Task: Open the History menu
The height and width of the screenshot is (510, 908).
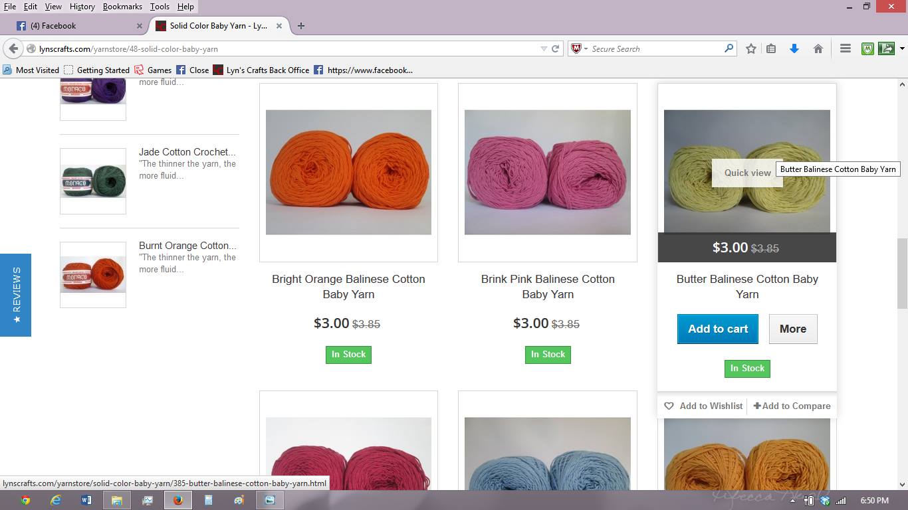Action: coord(82,6)
